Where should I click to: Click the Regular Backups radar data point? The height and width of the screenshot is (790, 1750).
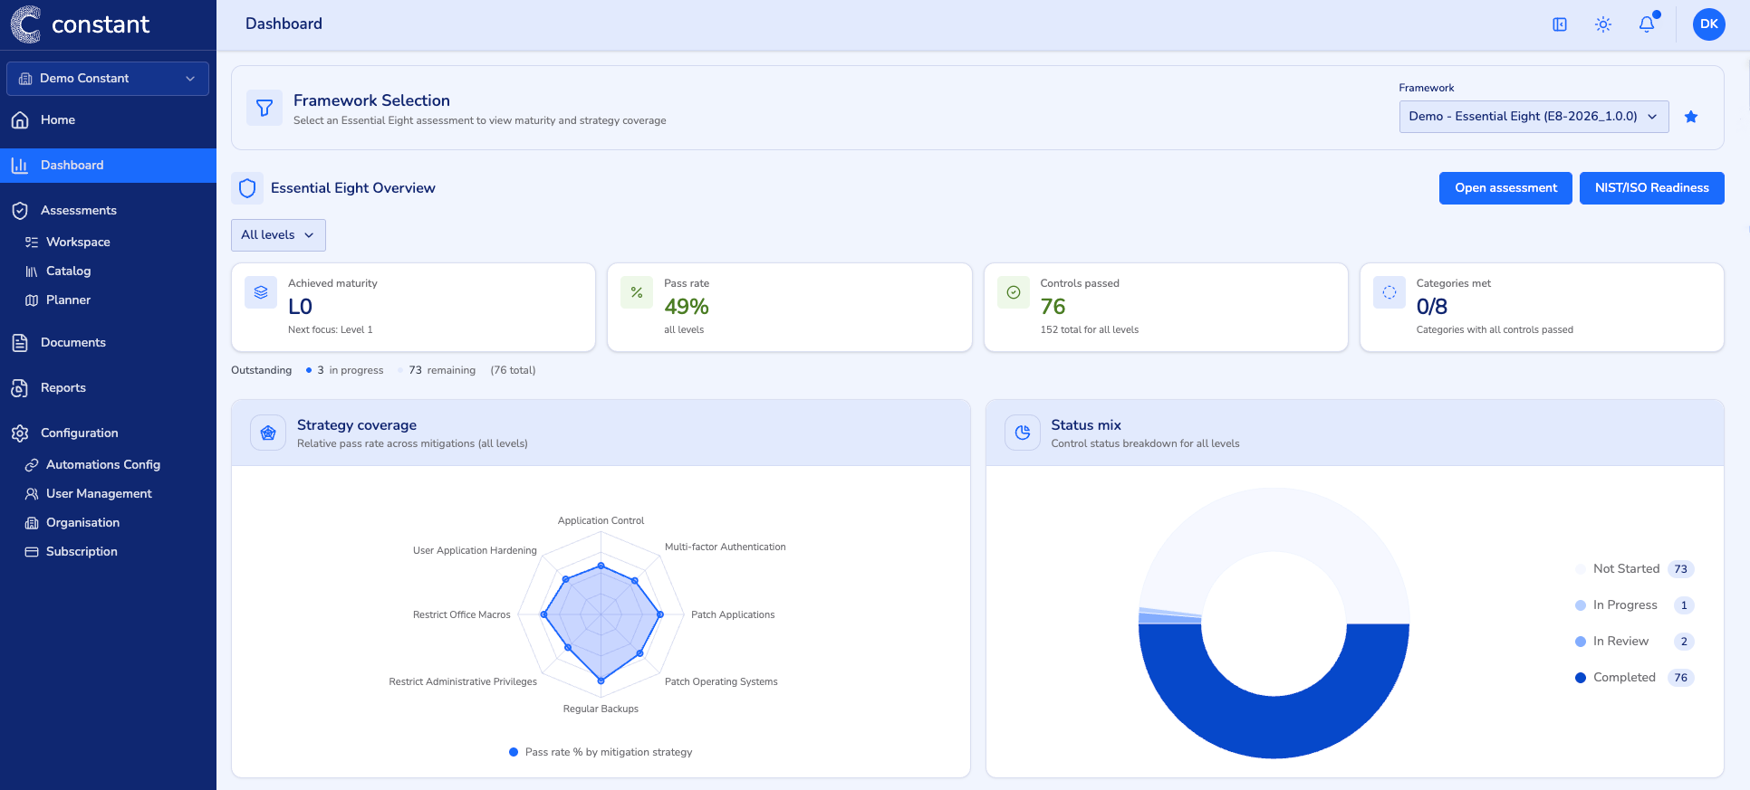[601, 681]
